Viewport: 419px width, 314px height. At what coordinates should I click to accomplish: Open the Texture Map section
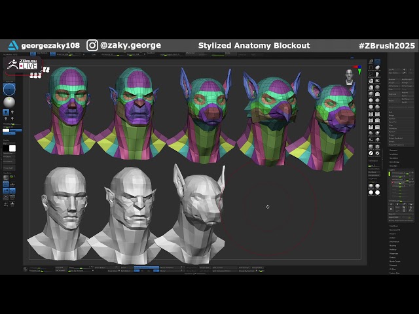[394, 273]
